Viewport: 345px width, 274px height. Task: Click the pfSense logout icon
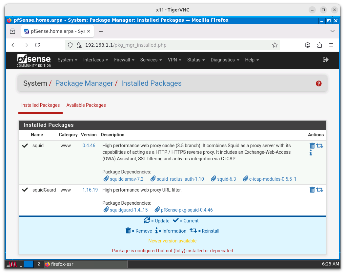(x=325, y=59)
